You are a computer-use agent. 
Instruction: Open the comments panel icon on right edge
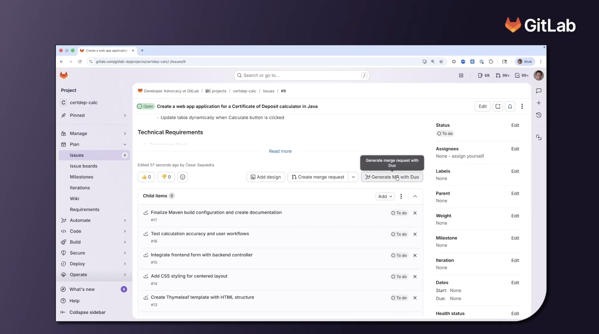pos(538,91)
